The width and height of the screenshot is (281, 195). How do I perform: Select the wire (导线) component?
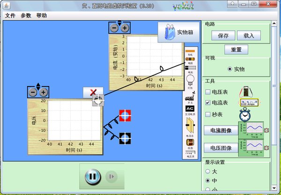point(190,51)
